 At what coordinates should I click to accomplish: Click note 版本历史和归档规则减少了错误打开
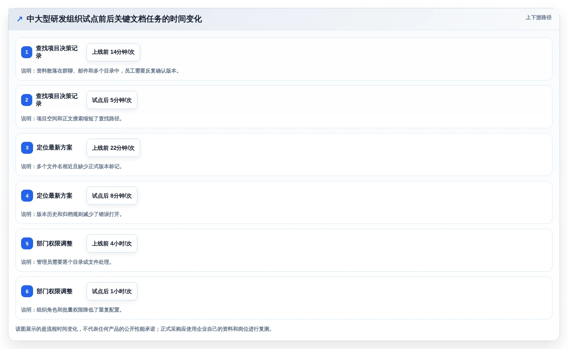(x=73, y=214)
